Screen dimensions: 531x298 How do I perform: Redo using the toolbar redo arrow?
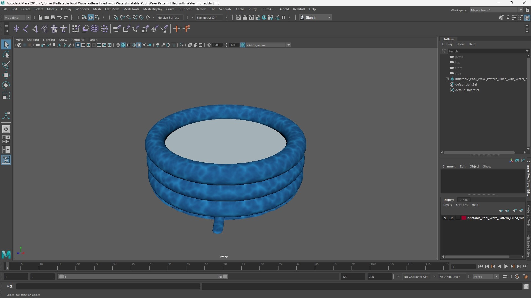(x=66, y=17)
